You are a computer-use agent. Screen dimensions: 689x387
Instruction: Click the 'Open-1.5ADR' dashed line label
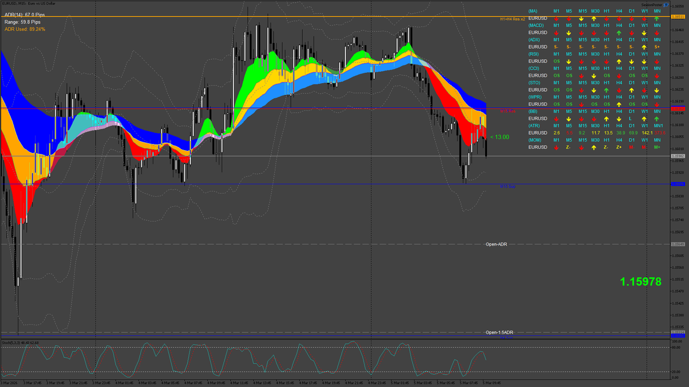(500, 333)
